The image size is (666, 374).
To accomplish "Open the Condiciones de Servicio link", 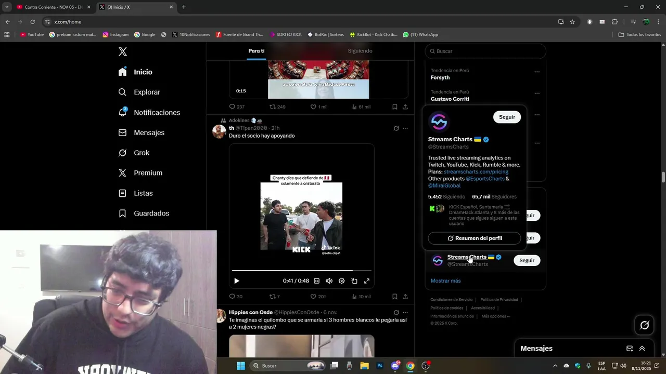I will (x=452, y=300).
